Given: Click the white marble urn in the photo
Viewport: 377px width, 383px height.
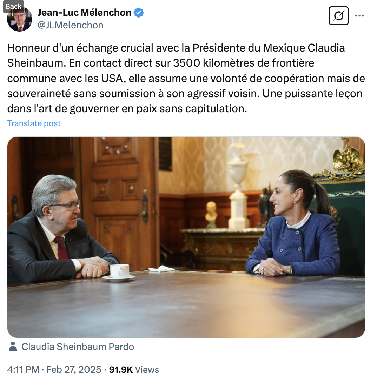Looking at the screenshot, I should 238,186.
